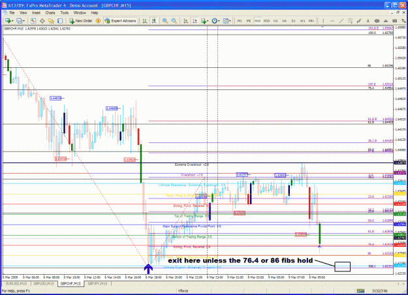Zoom out the chart with magnifier-minus icon
Viewport: 408px width, 295px height.
[x=174, y=21]
